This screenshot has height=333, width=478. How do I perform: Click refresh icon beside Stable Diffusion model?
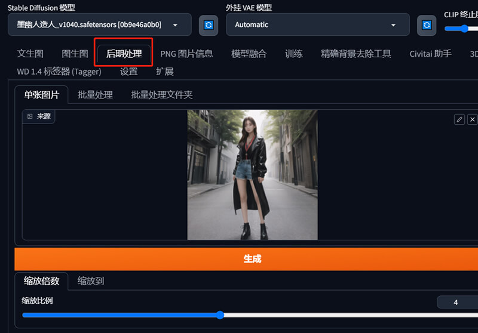209,25
